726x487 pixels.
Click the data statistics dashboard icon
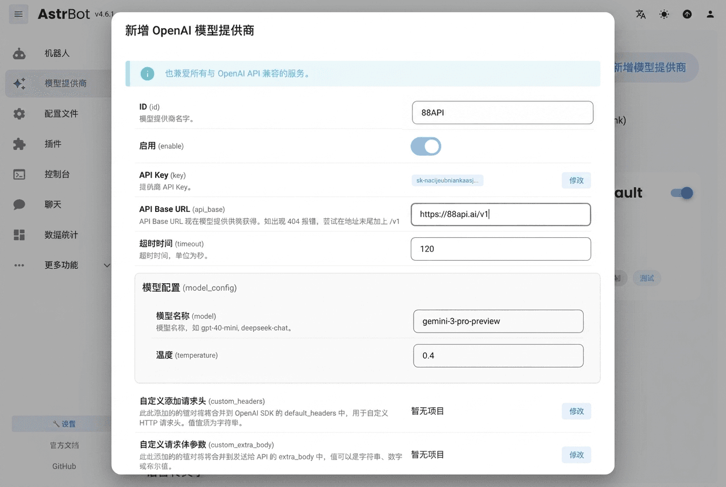[20, 235]
